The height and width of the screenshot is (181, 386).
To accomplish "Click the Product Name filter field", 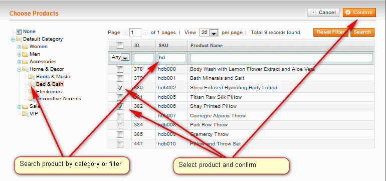I will (x=281, y=58).
